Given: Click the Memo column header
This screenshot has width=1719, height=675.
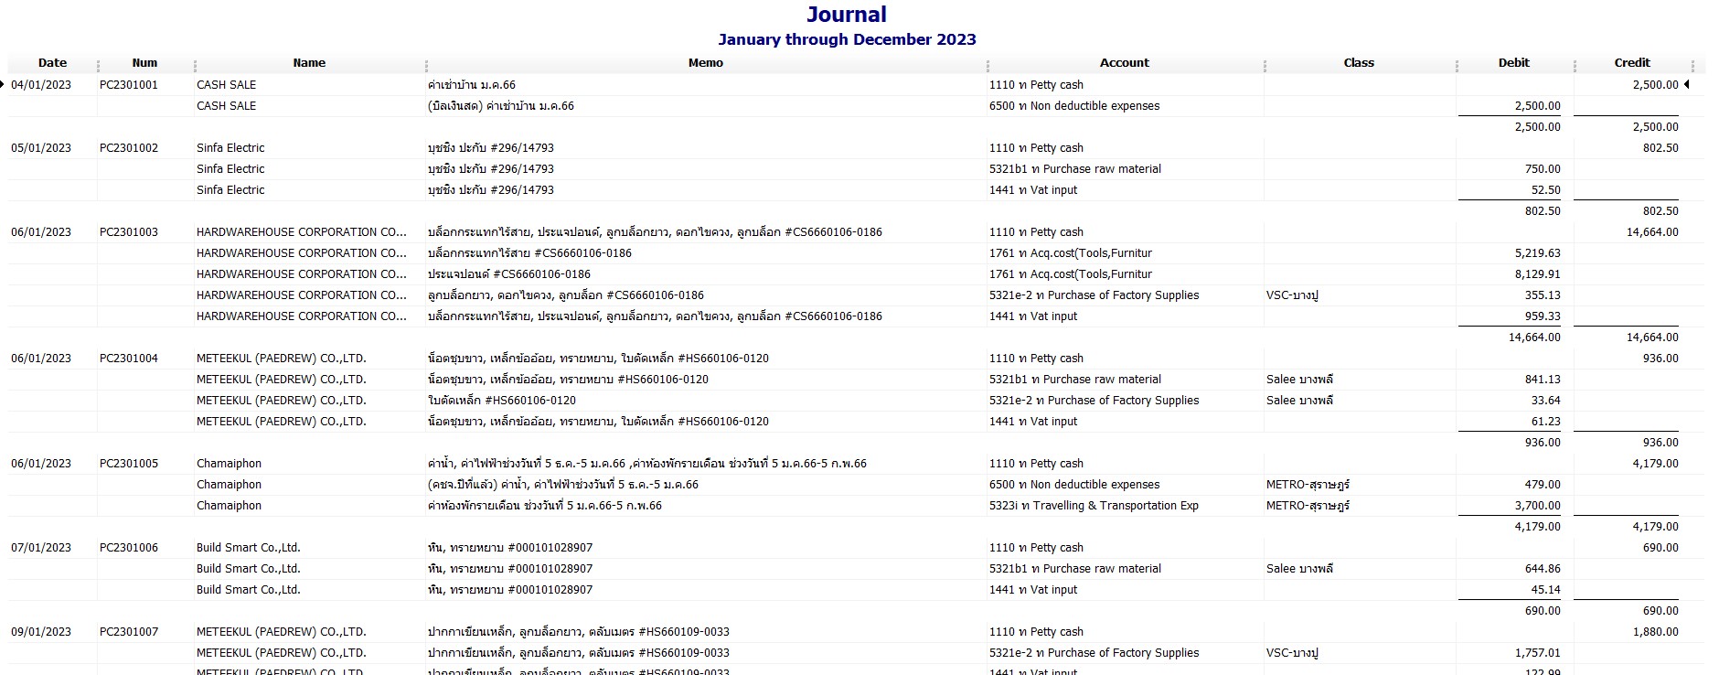Looking at the screenshot, I should 705,63.
